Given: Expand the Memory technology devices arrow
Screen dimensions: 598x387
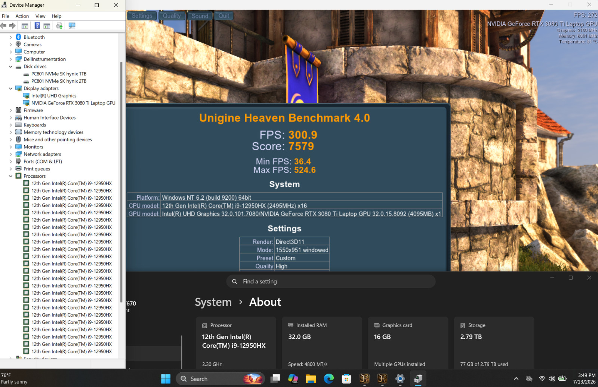Looking at the screenshot, I should (11, 132).
